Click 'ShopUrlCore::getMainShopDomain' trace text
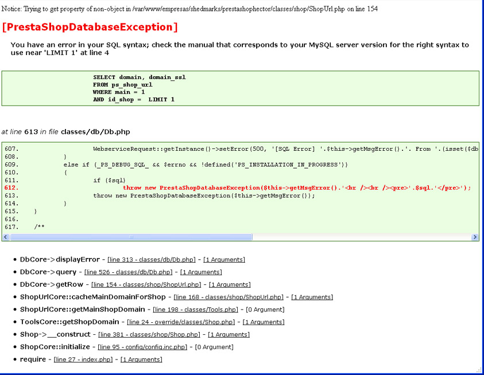 click(83, 309)
